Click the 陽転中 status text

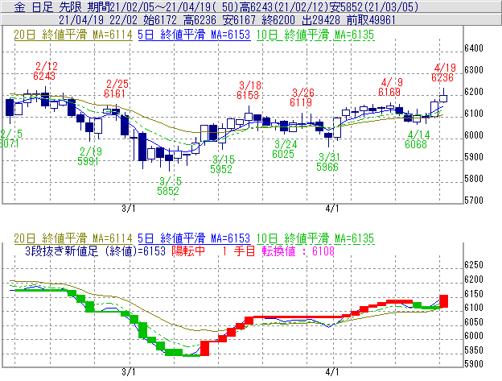pyautogui.click(x=188, y=251)
